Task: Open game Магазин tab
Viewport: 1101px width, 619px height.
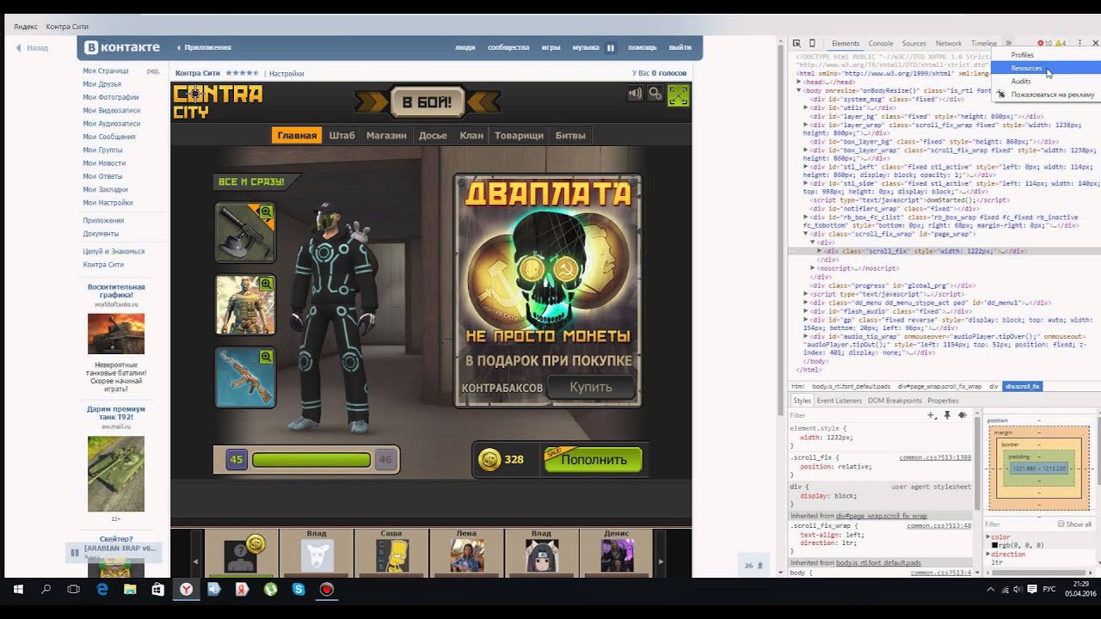Action: (x=386, y=135)
